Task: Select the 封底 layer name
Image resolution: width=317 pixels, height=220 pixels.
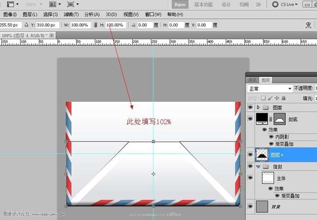Action: [x=293, y=119]
